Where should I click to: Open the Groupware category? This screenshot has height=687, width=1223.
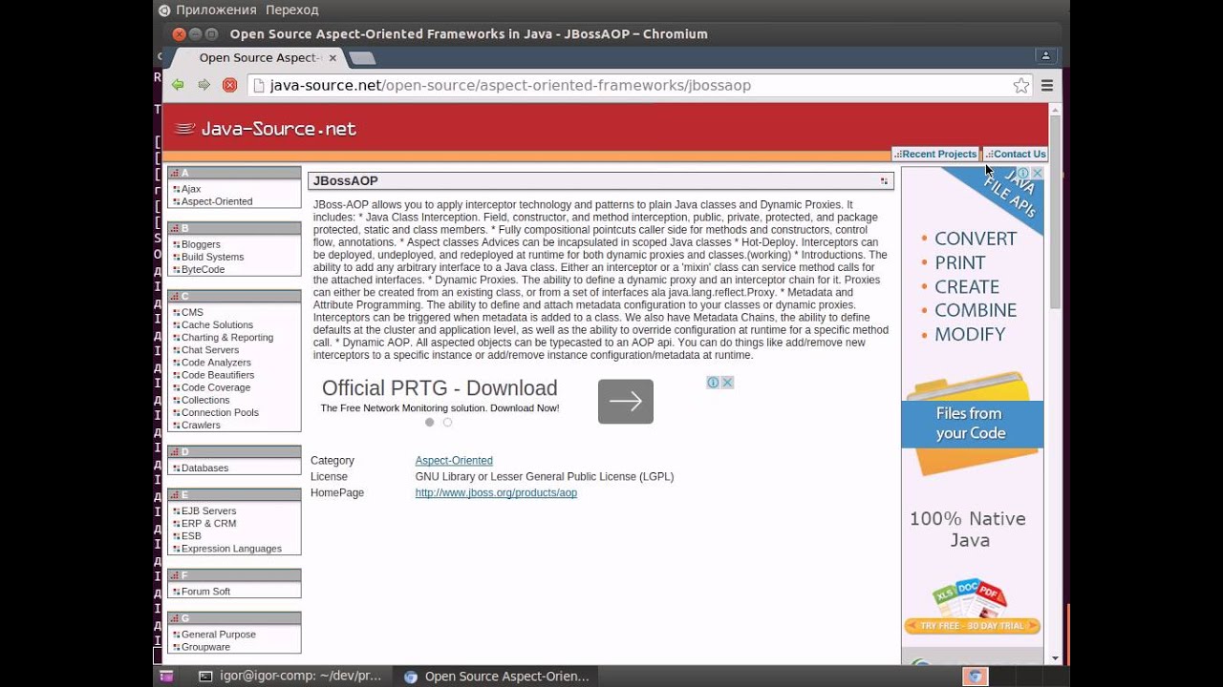(205, 645)
